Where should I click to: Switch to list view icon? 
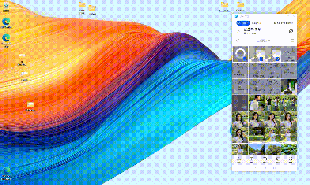[x=292, y=41]
